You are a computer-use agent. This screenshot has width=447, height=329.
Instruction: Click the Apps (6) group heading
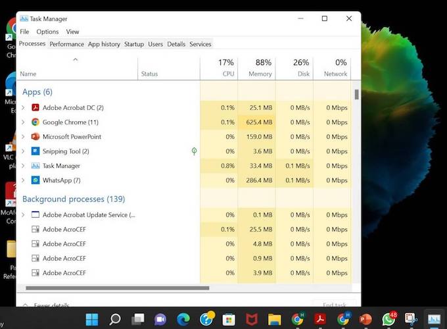tap(37, 92)
